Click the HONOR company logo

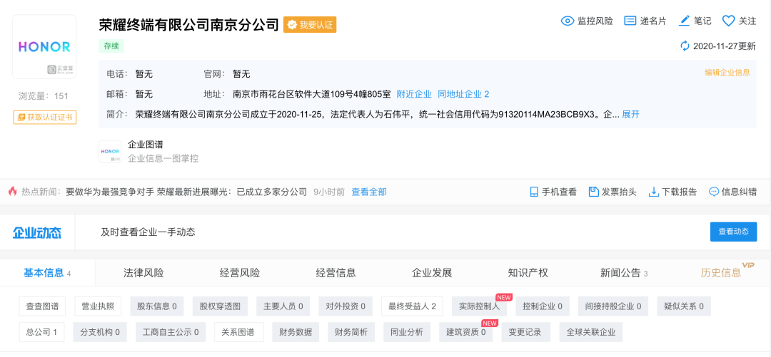[x=44, y=46]
